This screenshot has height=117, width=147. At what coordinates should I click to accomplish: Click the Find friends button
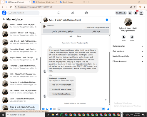pyautogui.click(x=121, y=13)
